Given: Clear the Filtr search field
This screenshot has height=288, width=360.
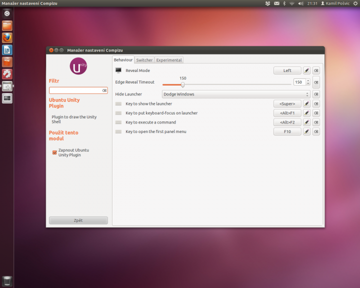Looking at the screenshot, I should pos(104,90).
